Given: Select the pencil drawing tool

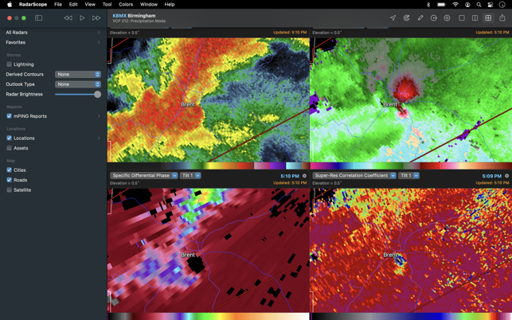Looking at the screenshot, I should pos(420,18).
